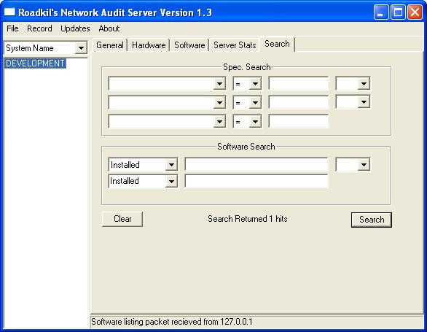Minimize the Network Audit Server window

tap(381, 12)
